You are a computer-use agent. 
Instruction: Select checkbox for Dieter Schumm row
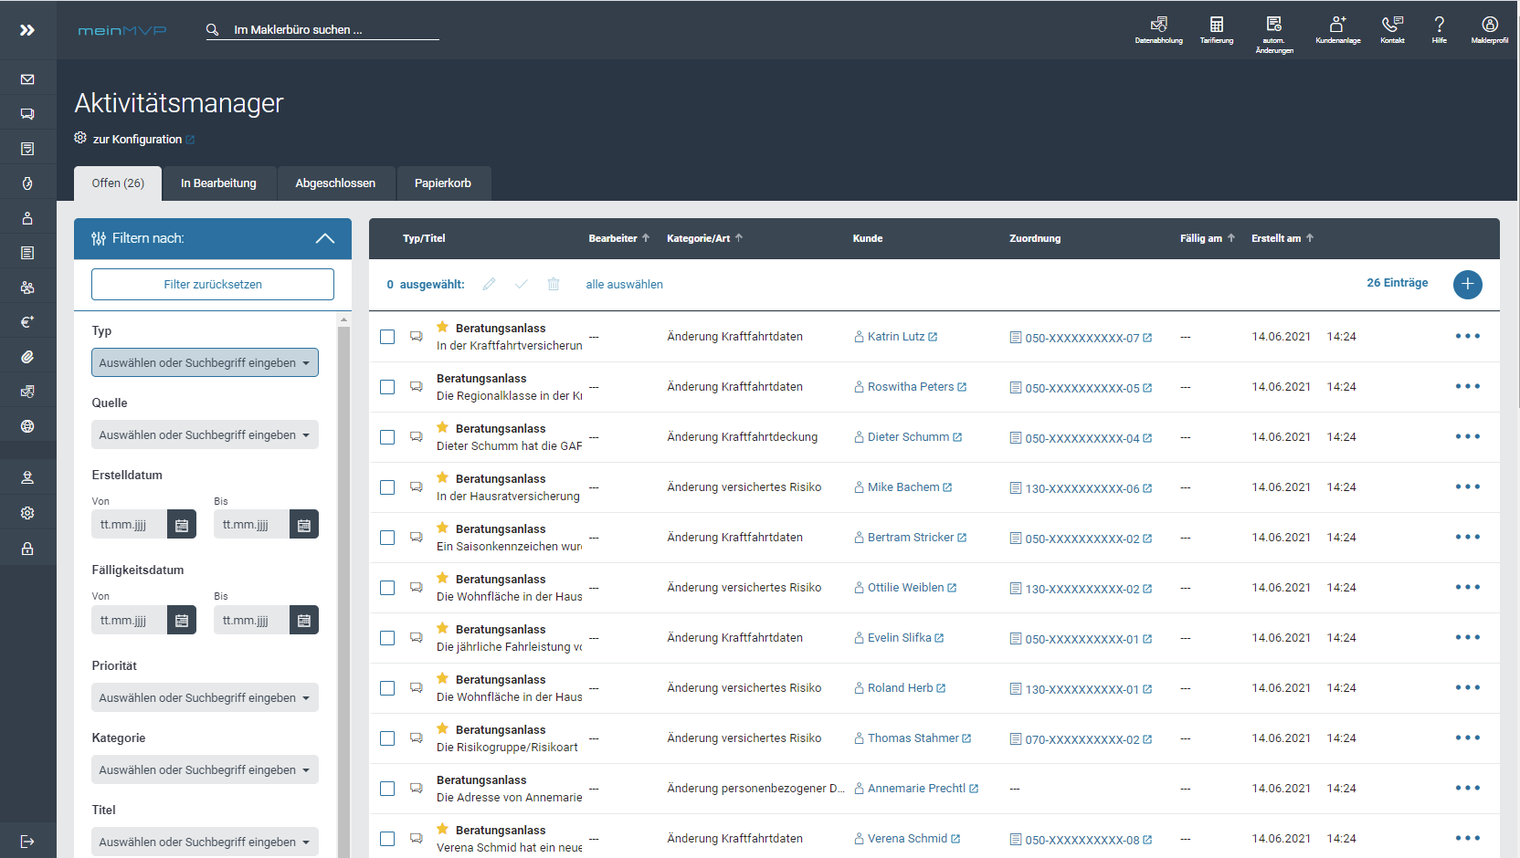click(387, 437)
